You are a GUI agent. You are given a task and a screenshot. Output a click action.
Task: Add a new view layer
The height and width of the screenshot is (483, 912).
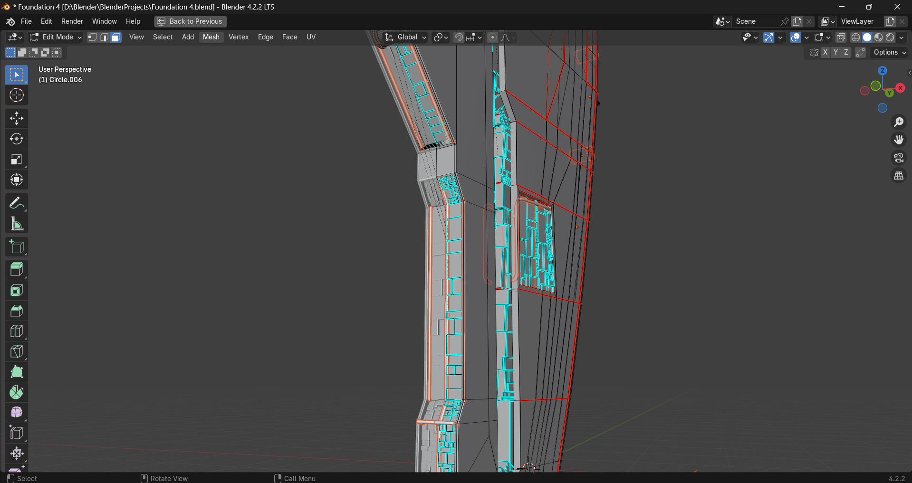890,22
